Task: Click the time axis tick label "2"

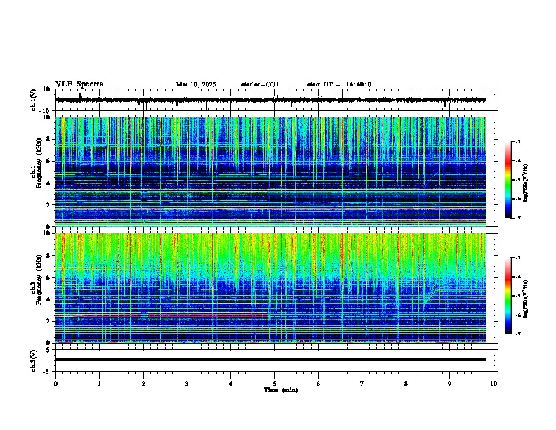Action: tap(143, 384)
